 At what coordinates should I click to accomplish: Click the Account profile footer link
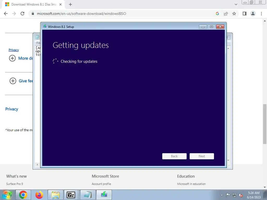pos(101,184)
